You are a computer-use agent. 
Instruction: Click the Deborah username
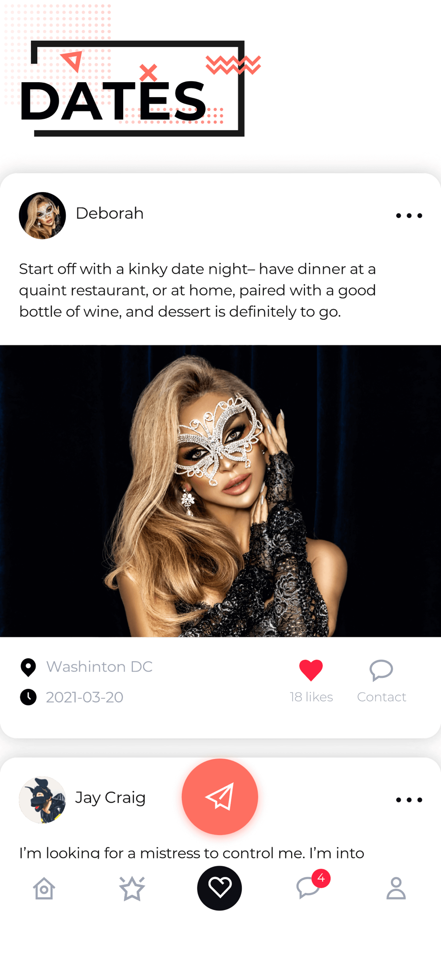click(x=110, y=213)
